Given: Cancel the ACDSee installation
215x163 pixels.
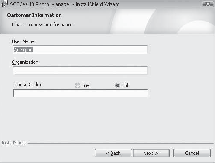Looking at the screenshot, I should point(192,153).
